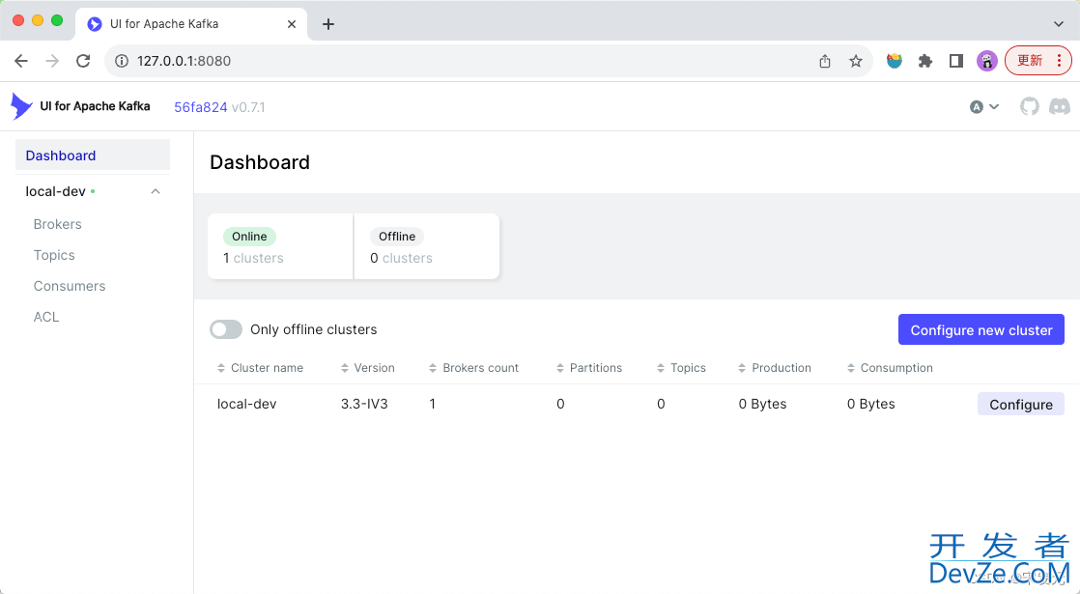This screenshot has height=594, width=1080.
Task: Sort by Production column
Action: [x=774, y=368]
